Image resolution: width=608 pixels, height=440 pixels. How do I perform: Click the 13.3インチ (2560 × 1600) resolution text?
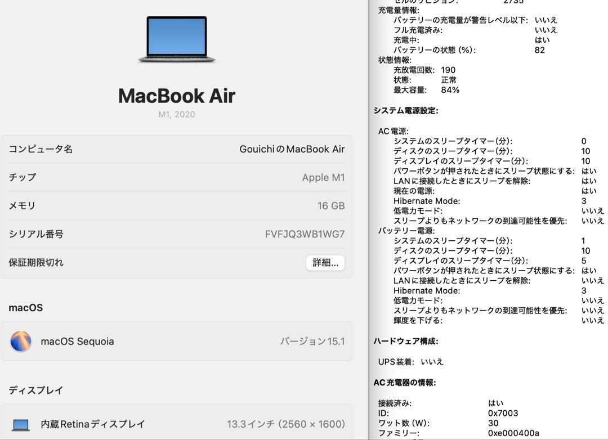[x=286, y=424]
